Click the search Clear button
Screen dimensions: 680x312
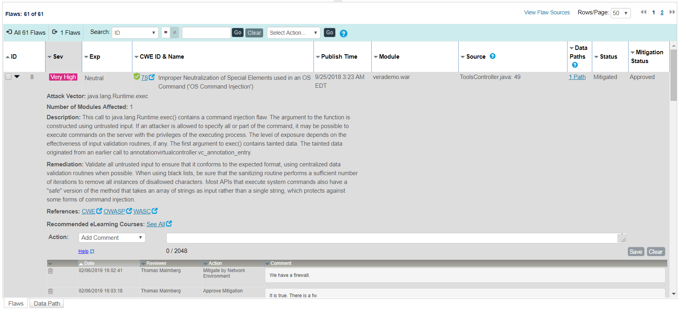pos(254,33)
